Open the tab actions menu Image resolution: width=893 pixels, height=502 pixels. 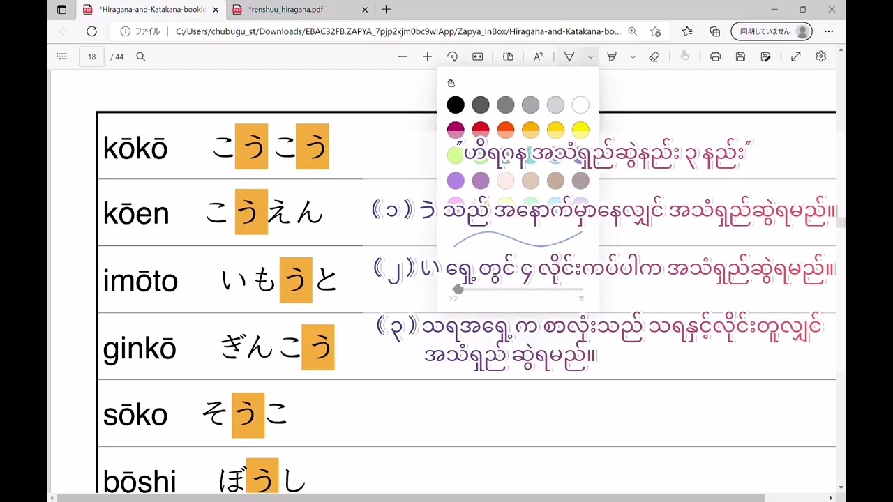[x=61, y=10]
